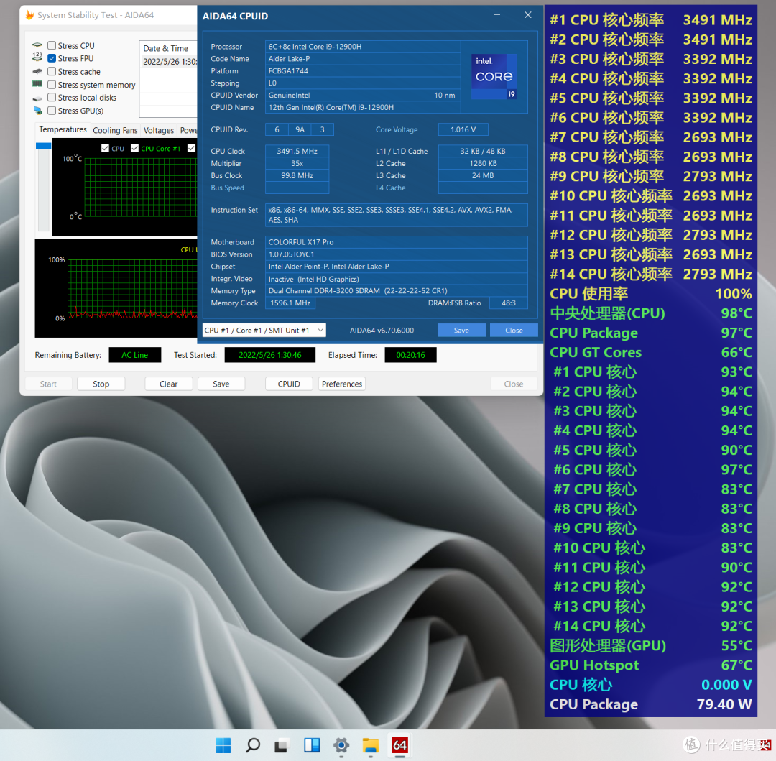The height and width of the screenshot is (761, 776).
Task: Click Save in the CPUID window
Action: [x=461, y=331]
